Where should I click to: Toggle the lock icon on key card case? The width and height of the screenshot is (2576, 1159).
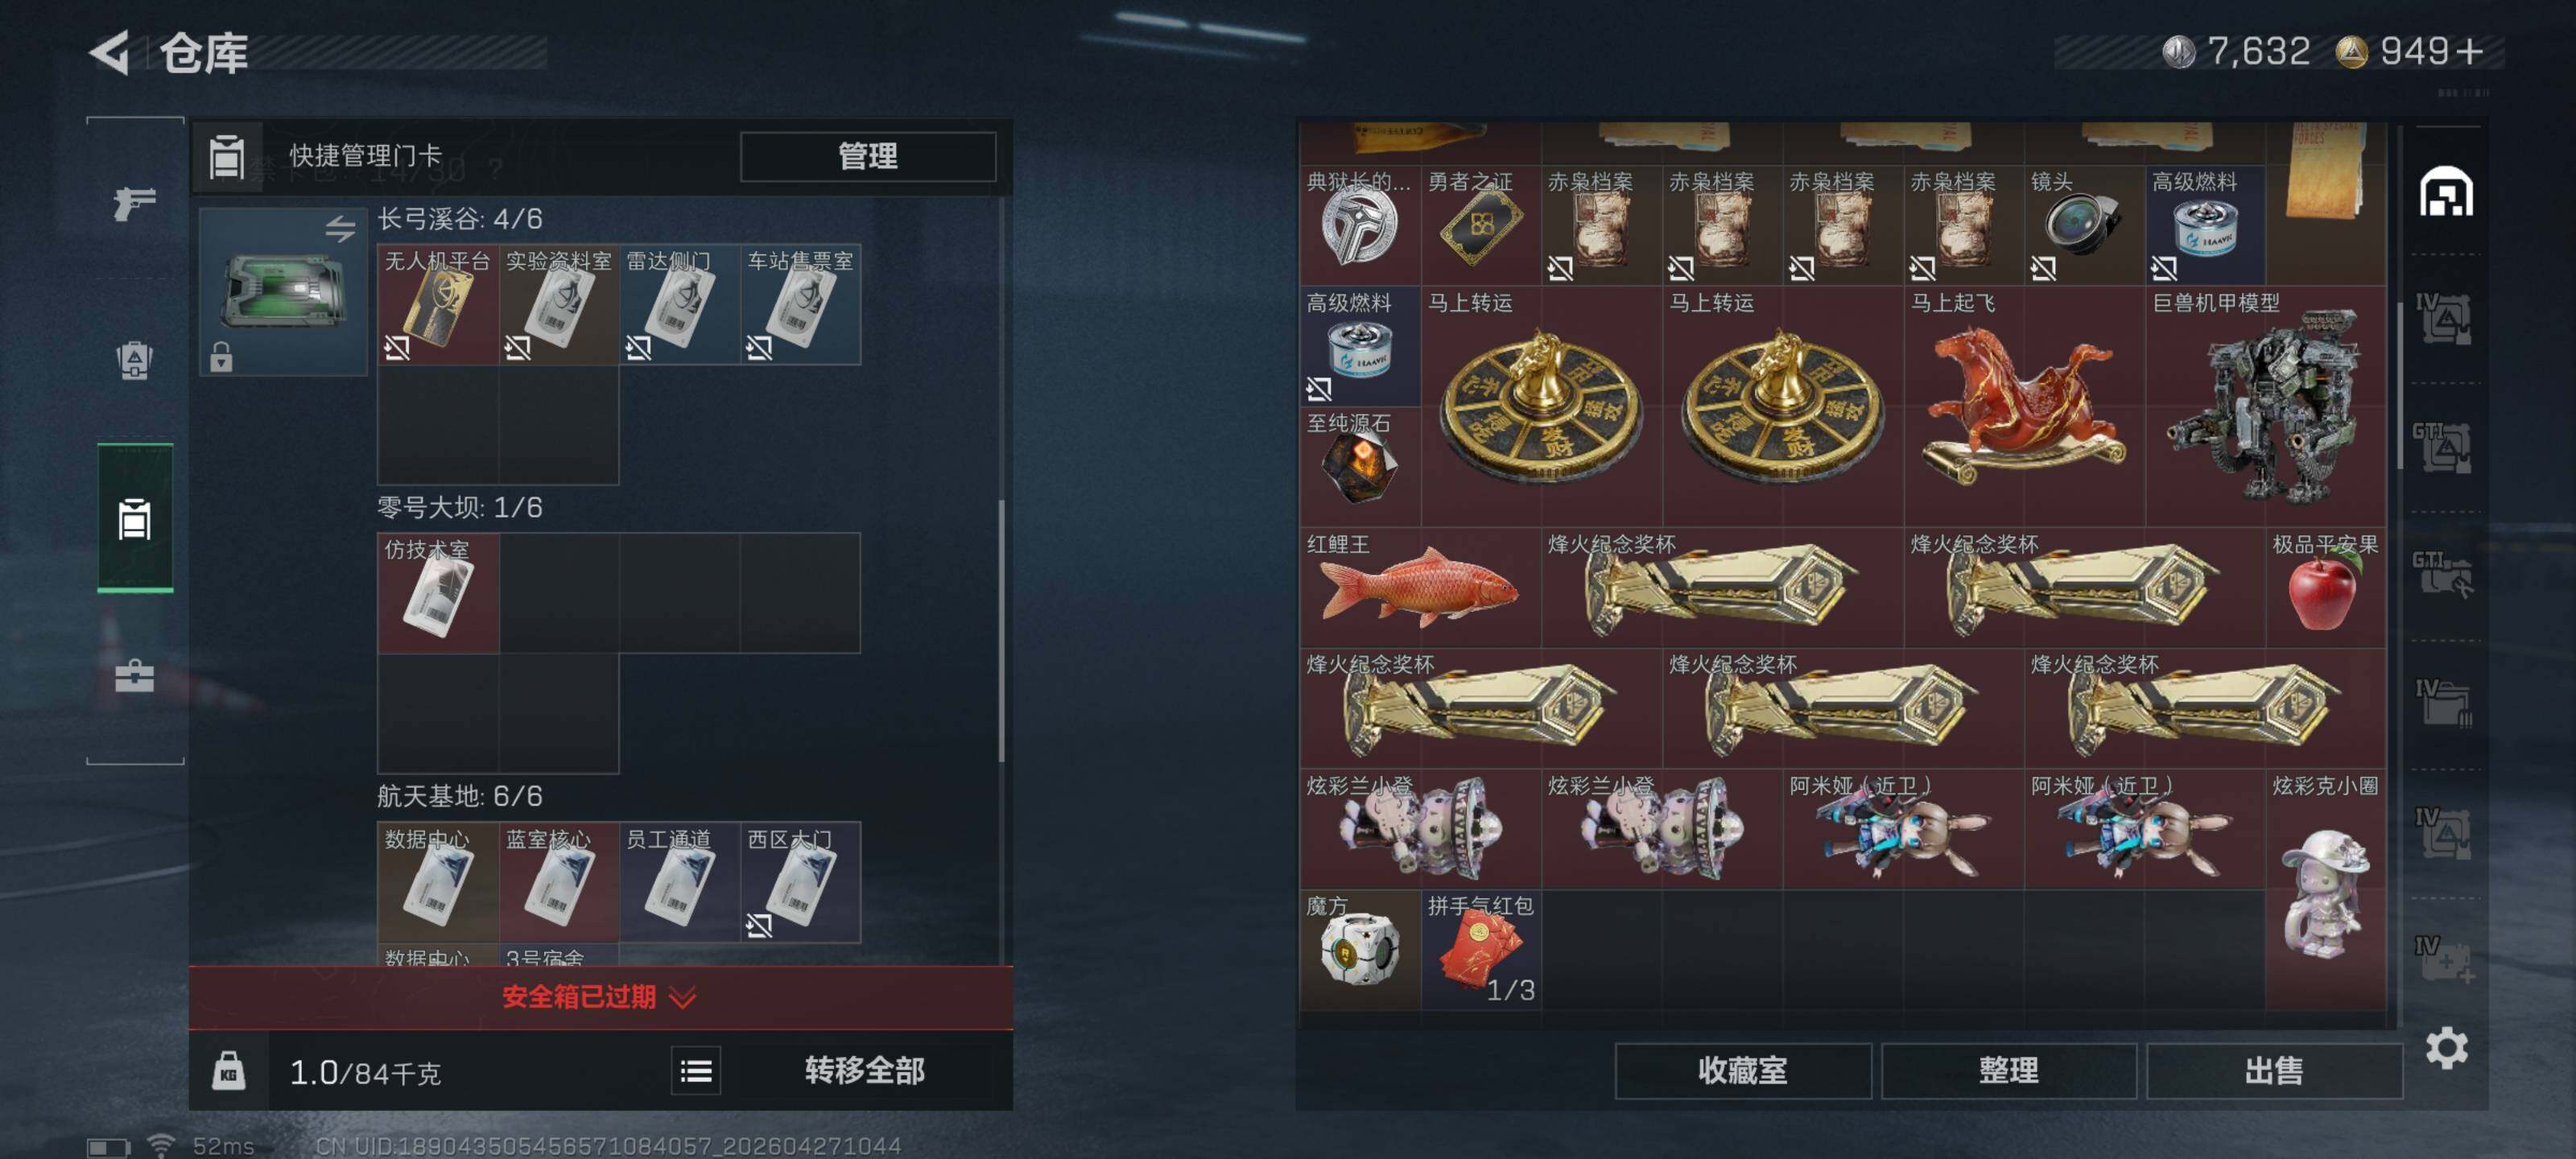coord(221,356)
